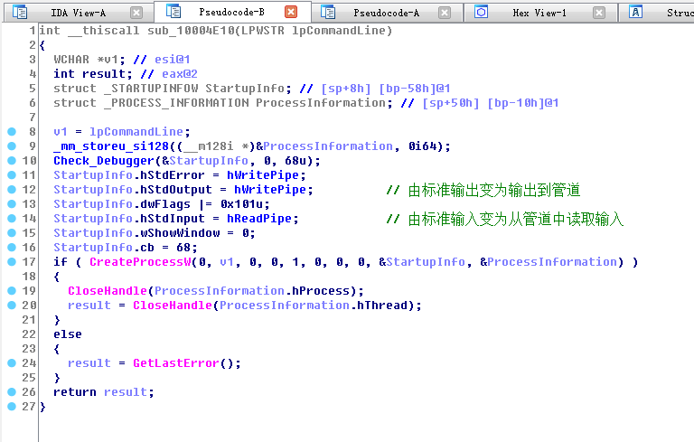Click hWritePipe on the hStdError line

(263, 175)
